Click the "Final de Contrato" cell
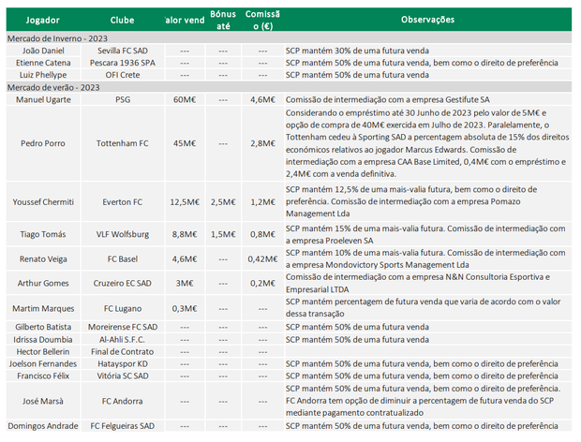581x442 pixels. point(122,349)
